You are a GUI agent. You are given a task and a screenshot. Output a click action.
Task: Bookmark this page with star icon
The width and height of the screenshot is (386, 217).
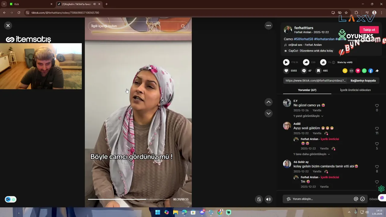tap(346, 13)
